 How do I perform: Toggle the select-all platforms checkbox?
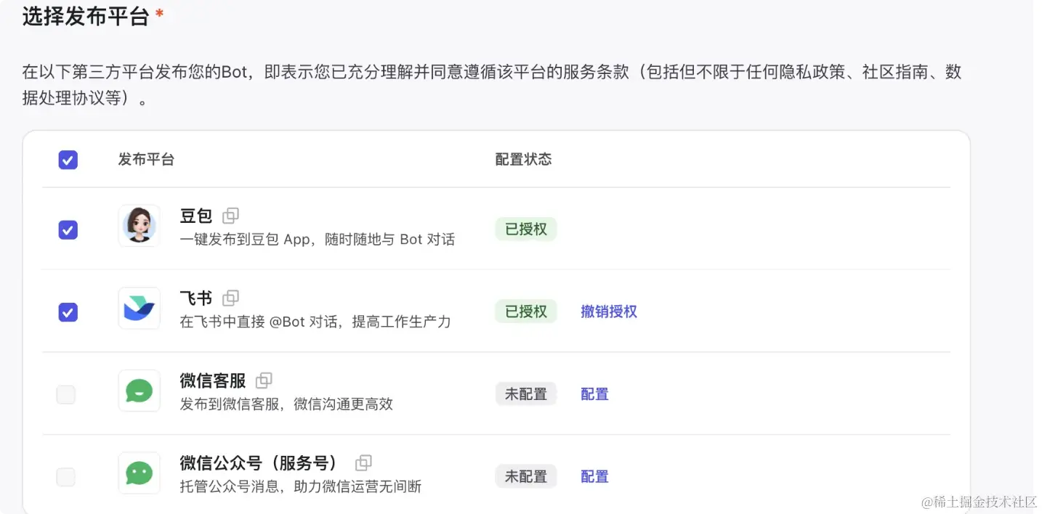click(68, 160)
